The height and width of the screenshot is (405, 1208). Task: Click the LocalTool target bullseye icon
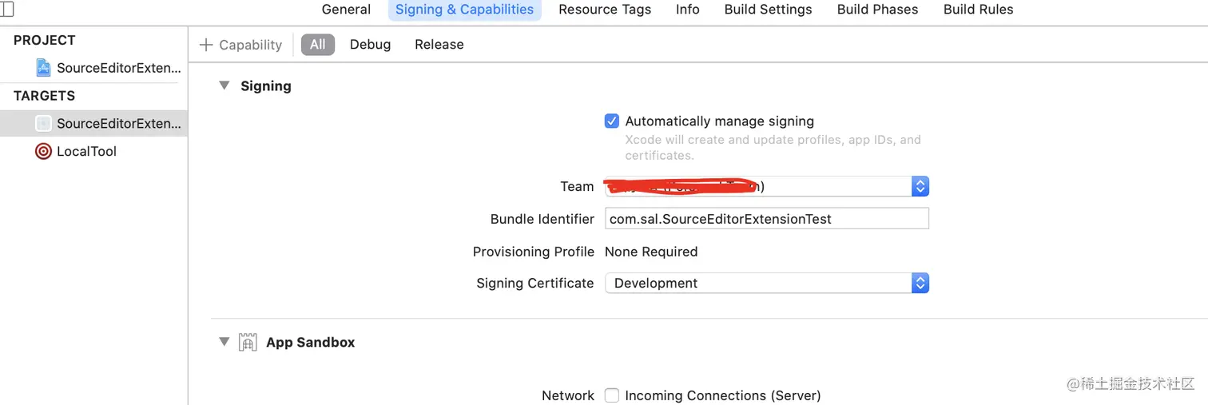44,151
